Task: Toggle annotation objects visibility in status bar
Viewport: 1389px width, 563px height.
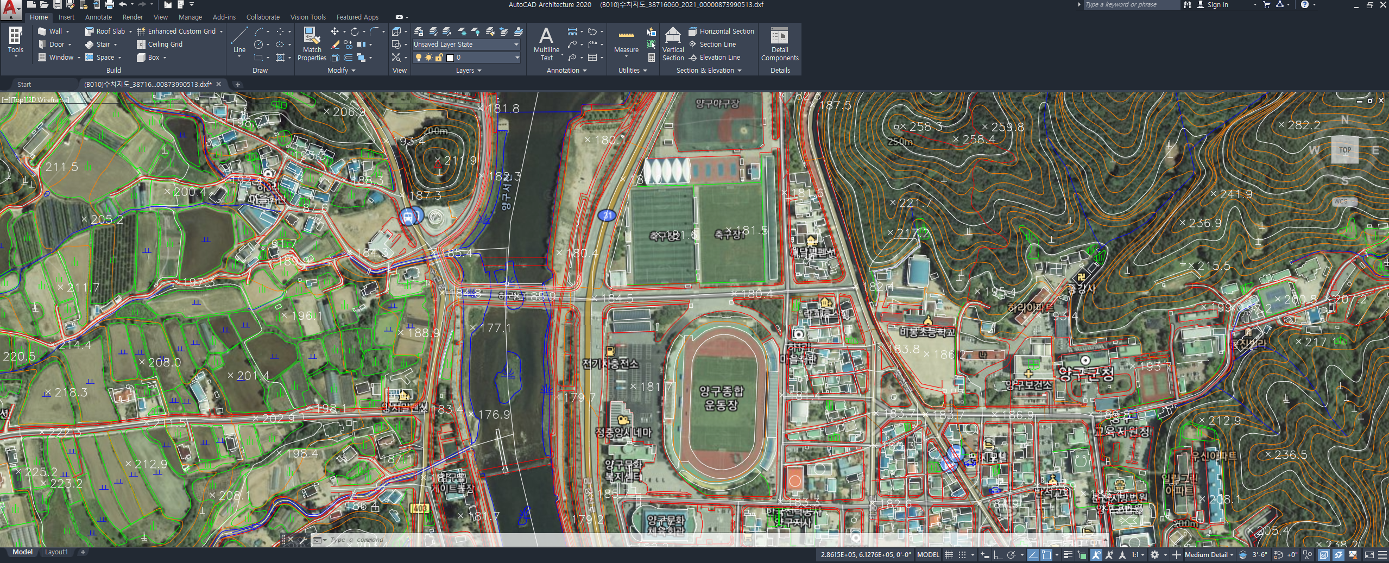Action: coord(1096,555)
